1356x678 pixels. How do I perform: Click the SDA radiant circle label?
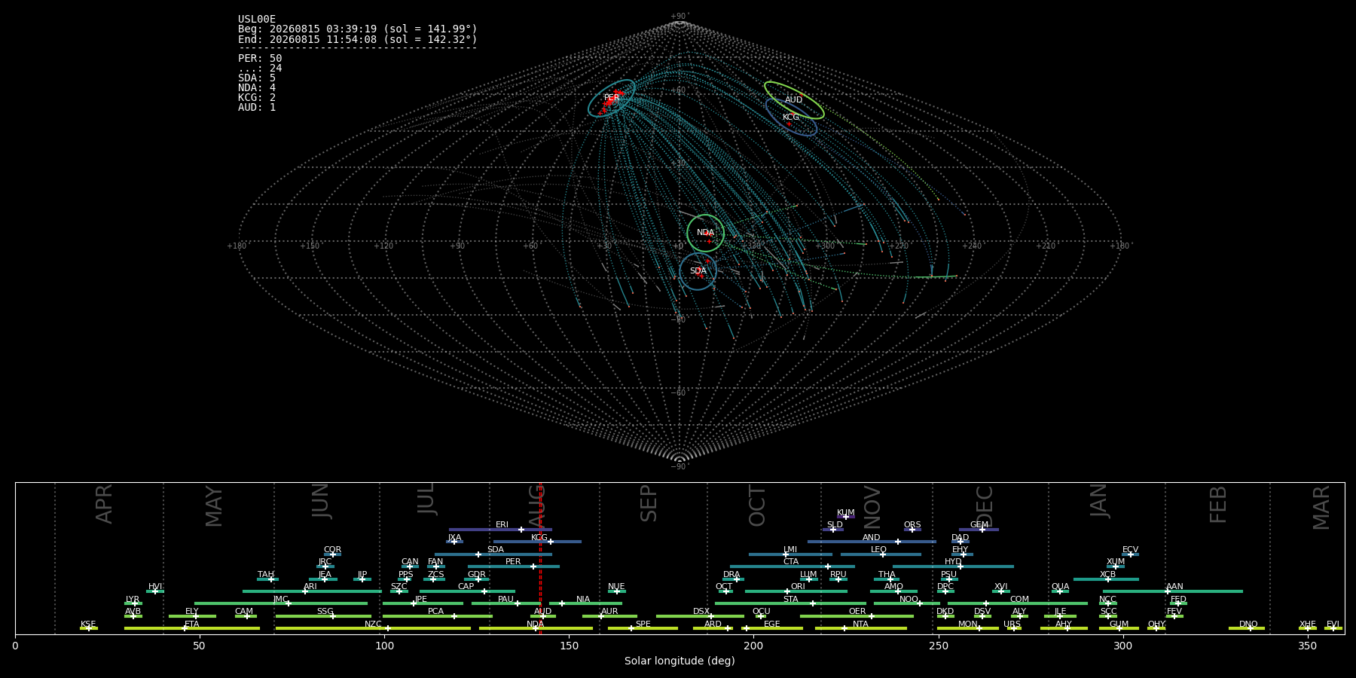698,271
